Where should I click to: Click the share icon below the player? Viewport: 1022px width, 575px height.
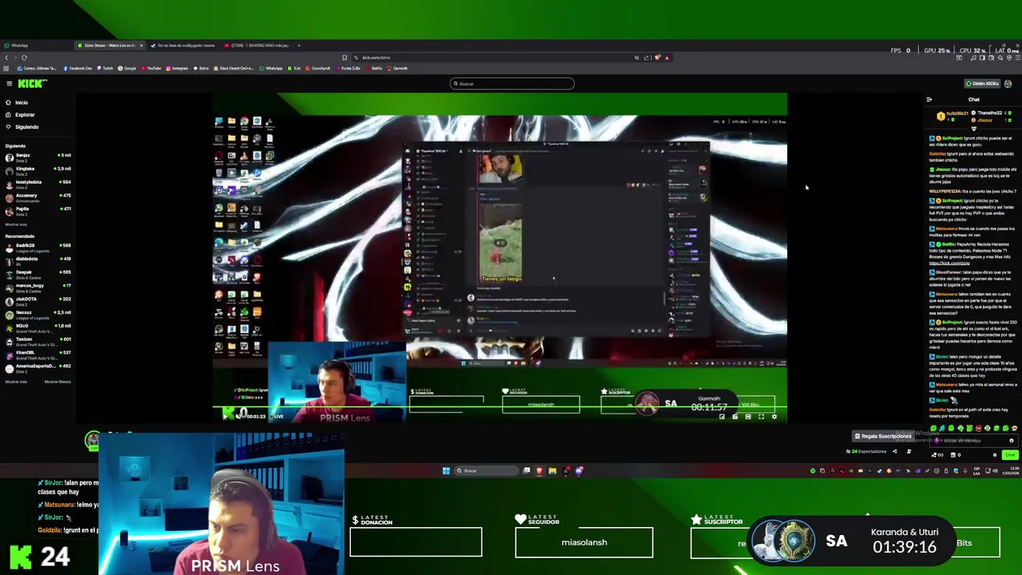point(894,451)
